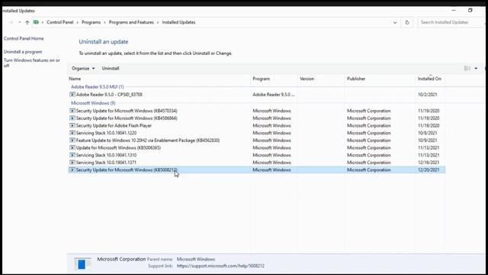Image resolution: width=488 pixels, height=275 pixels.
Task: Go to Programs and Features breadcrumb
Action: (131, 22)
